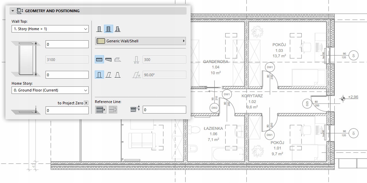The height and width of the screenshot is (183, 367).
Task: Click the Reference Line offset input field
Action: (164, 110)
